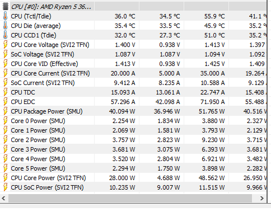Click the 27.3 °C CCD1 minimum value
The image size is (271, 212).
[170, 35]
